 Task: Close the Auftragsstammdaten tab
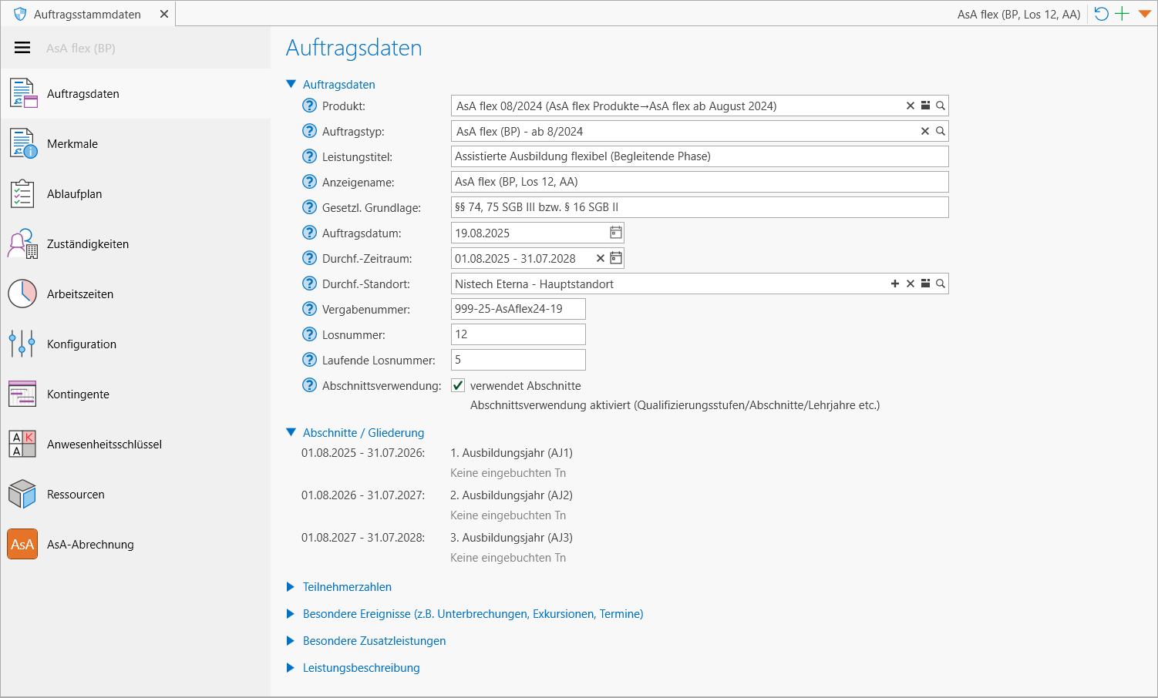click(164, 14)
